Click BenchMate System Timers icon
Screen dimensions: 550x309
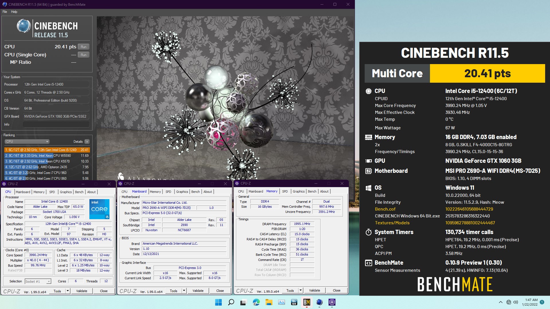[368, 232]
